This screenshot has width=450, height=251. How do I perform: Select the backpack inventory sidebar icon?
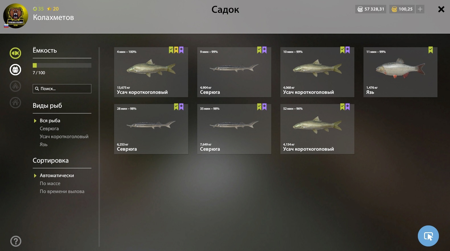(15, 70)
